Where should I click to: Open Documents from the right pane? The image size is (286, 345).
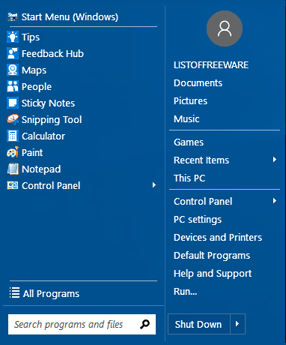click(198, 83)
